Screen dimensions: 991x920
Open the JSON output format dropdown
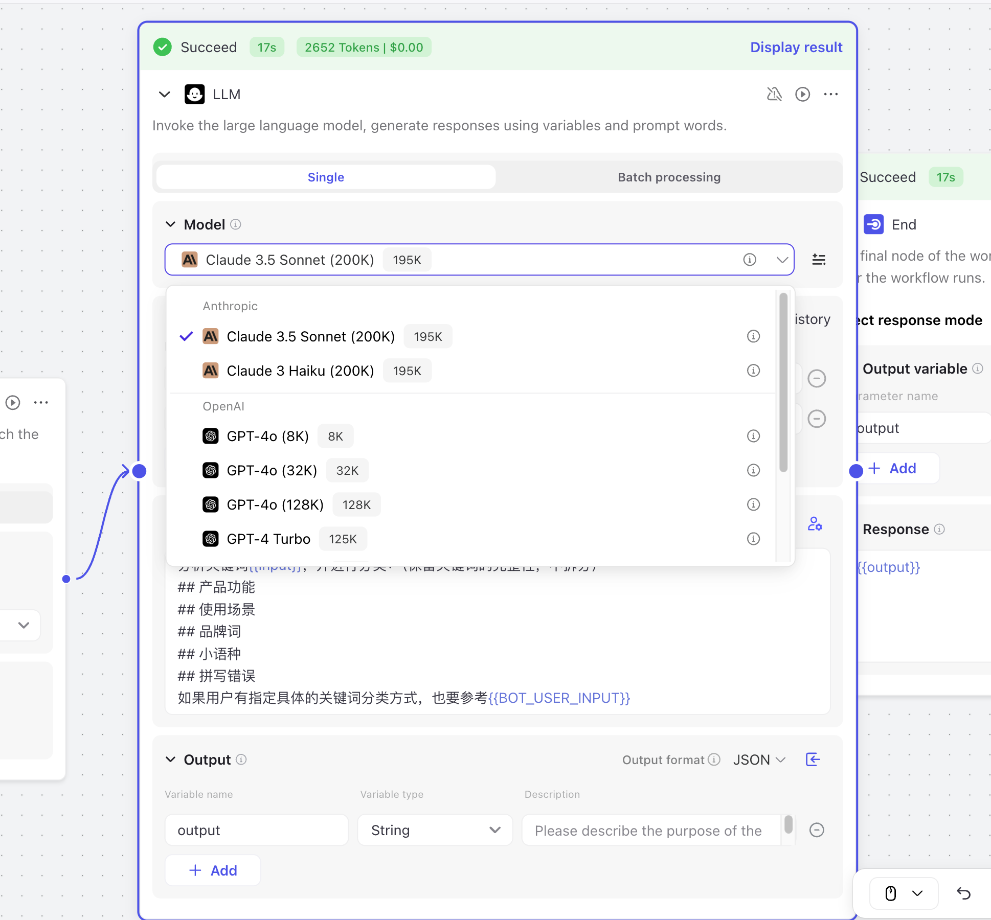[x=759, y=760]
